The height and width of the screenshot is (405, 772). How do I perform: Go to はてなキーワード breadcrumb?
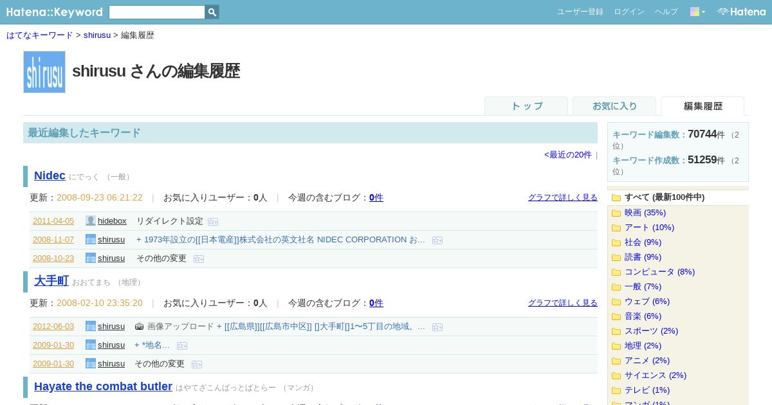[x=40, y=35]
